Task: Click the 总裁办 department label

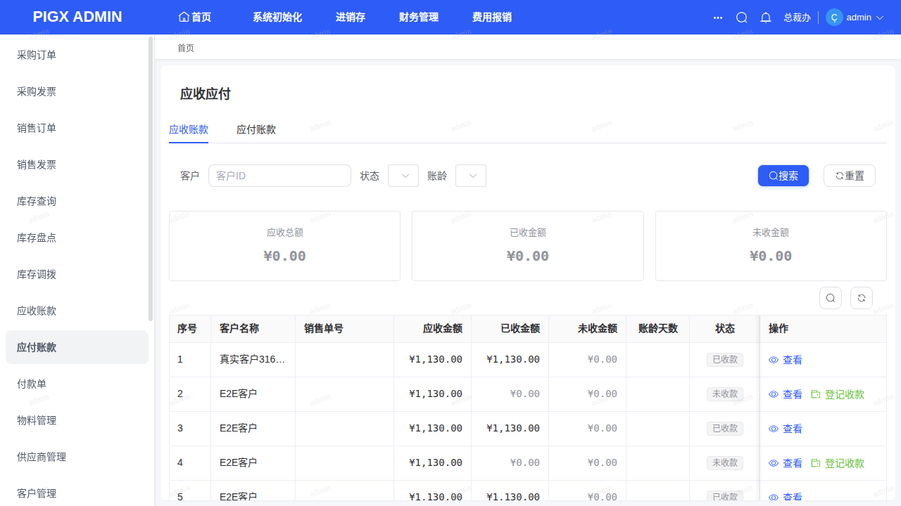Action: [797, 18]
